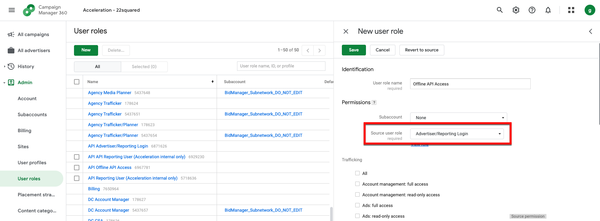Open Account in Admin menu

(27, 98)
